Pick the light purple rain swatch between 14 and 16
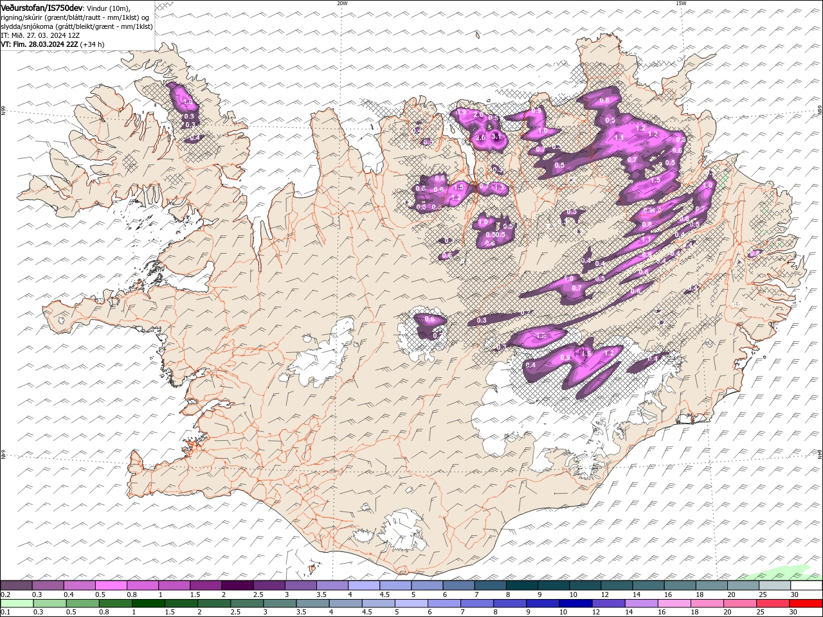The width and height of the screenshot is (823, 617). (641, 604)
